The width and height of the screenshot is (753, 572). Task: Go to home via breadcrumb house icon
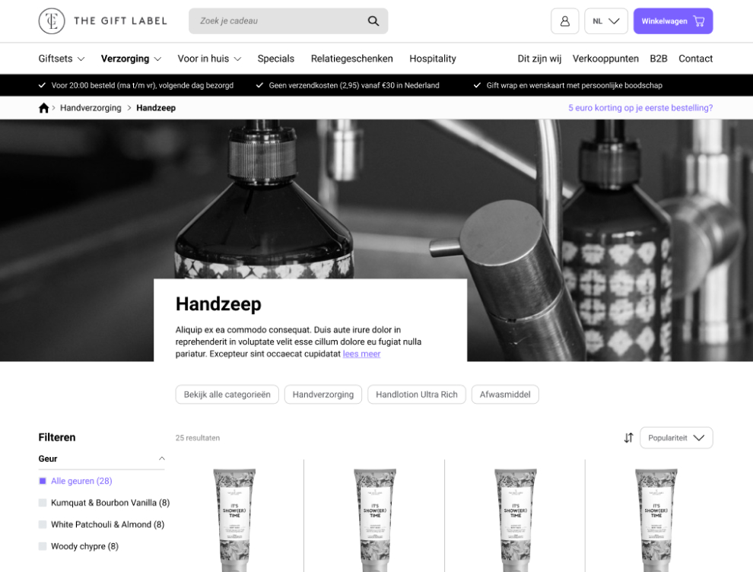pos(43,108)
